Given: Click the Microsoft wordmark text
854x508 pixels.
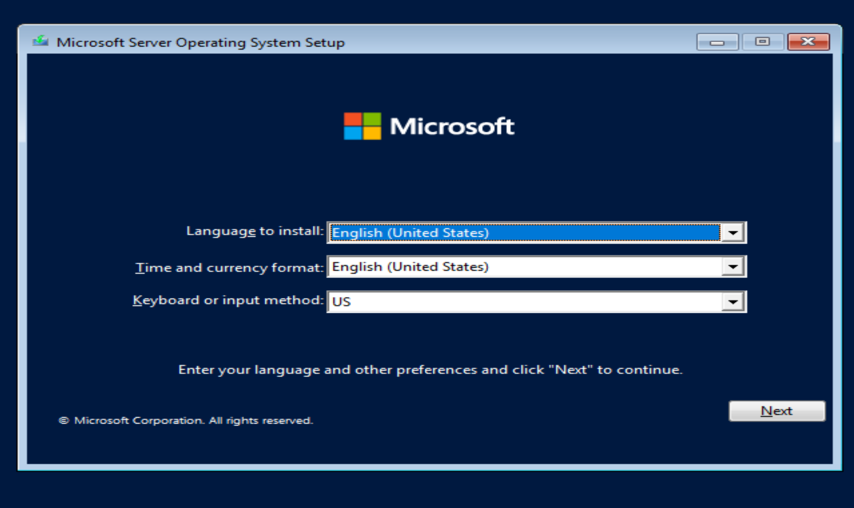Looking at the screenshot, I should (452, 126).
